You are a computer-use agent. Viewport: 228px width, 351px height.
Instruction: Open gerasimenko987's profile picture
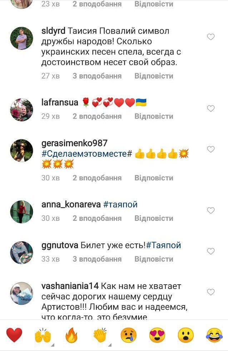22,151
